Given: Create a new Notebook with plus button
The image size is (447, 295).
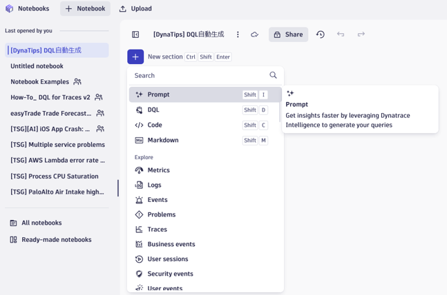Looking at the screenshot, I should tap(85, 8).
